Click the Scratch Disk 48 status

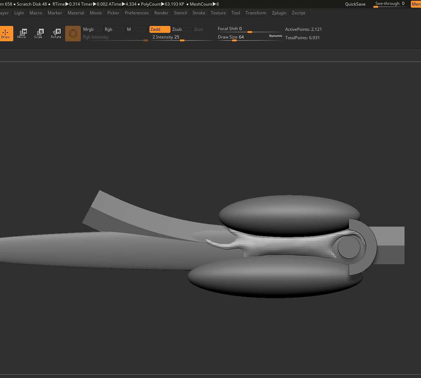tap(32, 4)
